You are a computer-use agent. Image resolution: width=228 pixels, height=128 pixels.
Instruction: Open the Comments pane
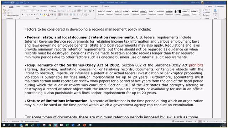pos(219,6)
